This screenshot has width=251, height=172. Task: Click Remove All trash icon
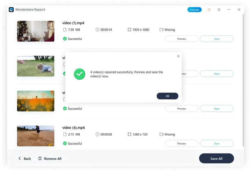tap(40, 159)
